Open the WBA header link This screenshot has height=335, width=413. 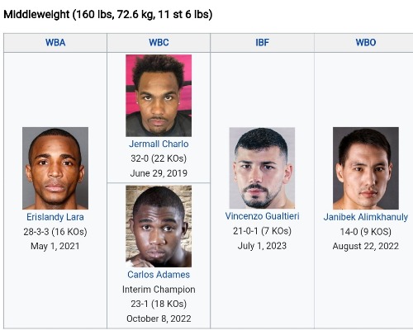click(x=55, y=43)
